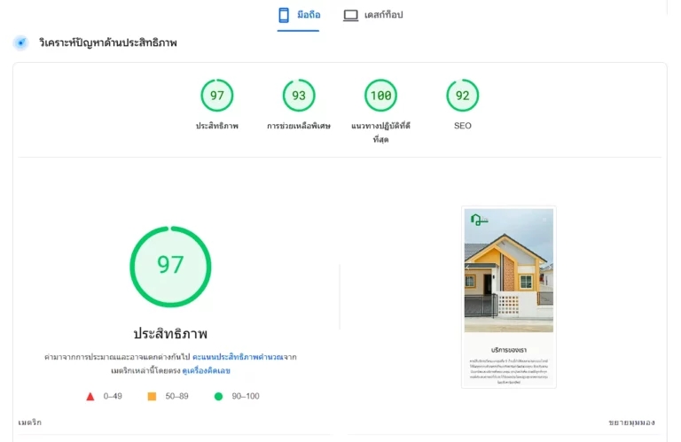Open the คะแนนประสิทธิภาพคำนวณ link
Viewport: 681px width, 442px height.
238,357
